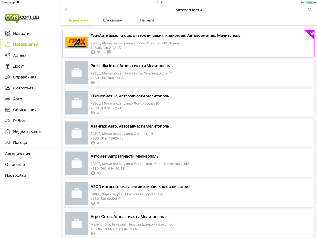
Task: Click the Досуг cocktail glass icon
Action: (8, 66)
